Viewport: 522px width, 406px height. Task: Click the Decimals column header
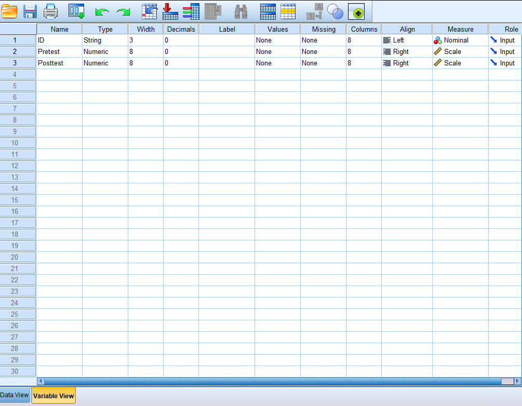[x=181, y=29]
